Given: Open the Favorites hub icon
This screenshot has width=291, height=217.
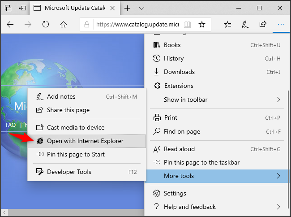Looking at the screenshot, I should pos(227,24).
